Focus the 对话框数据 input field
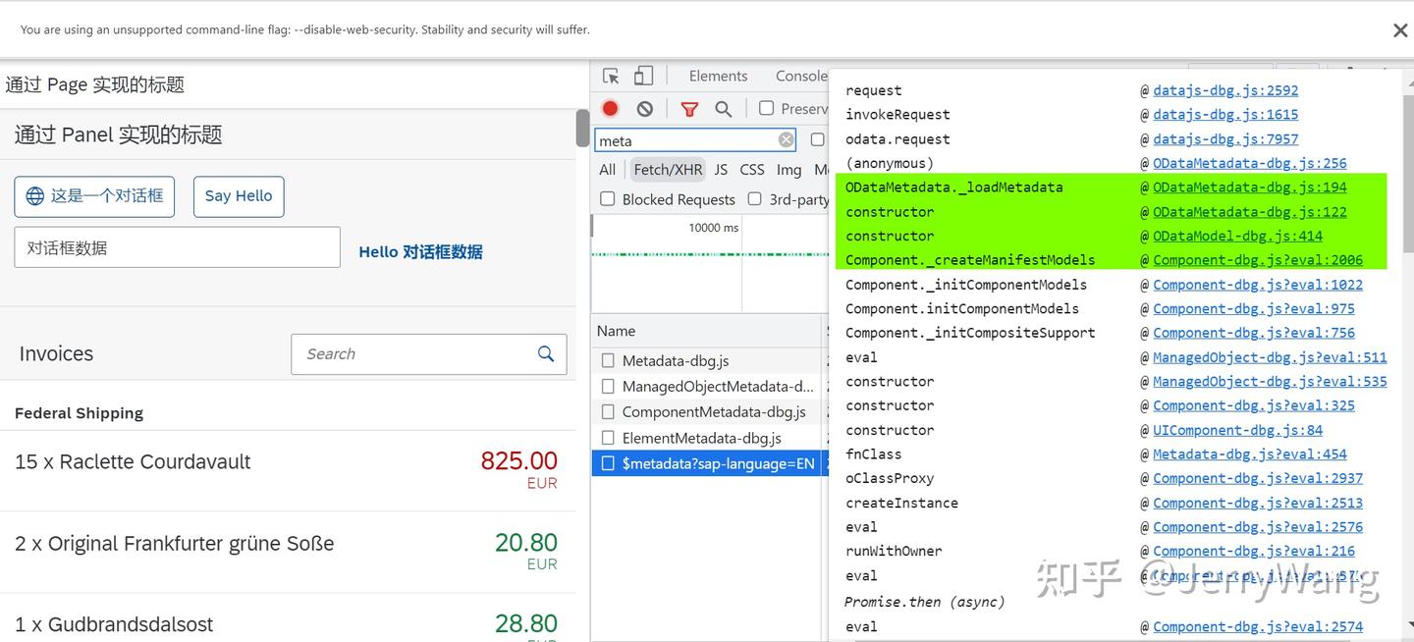Screen dimensions: 1414x642 tap(177, 247)
